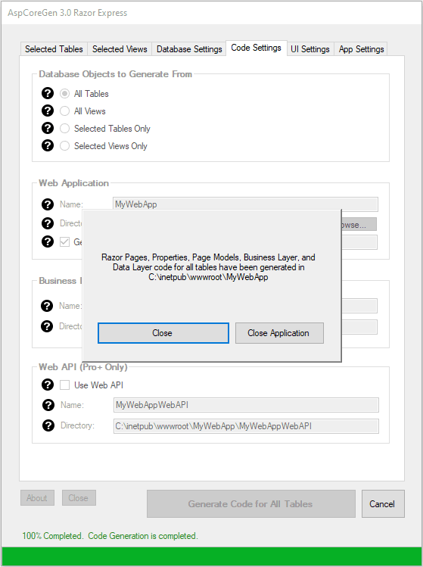Show help for Web Application Name field
The width and height of the screenshot is (423, 567).
(48, 204)
